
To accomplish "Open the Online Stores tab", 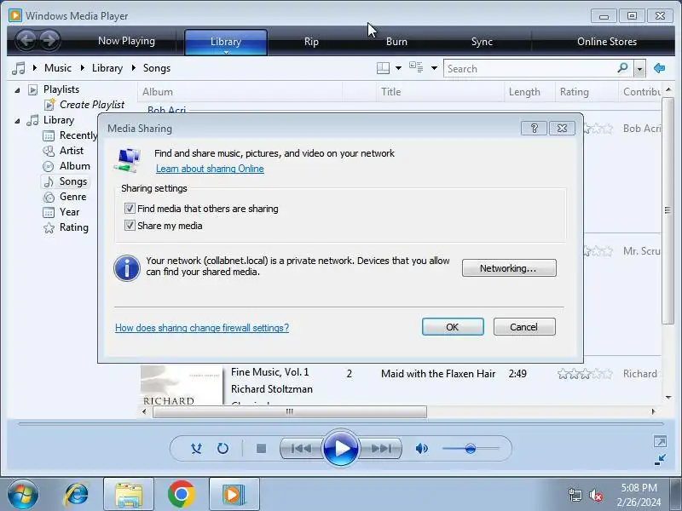I will pyautogui.click(x=607, y=41).
